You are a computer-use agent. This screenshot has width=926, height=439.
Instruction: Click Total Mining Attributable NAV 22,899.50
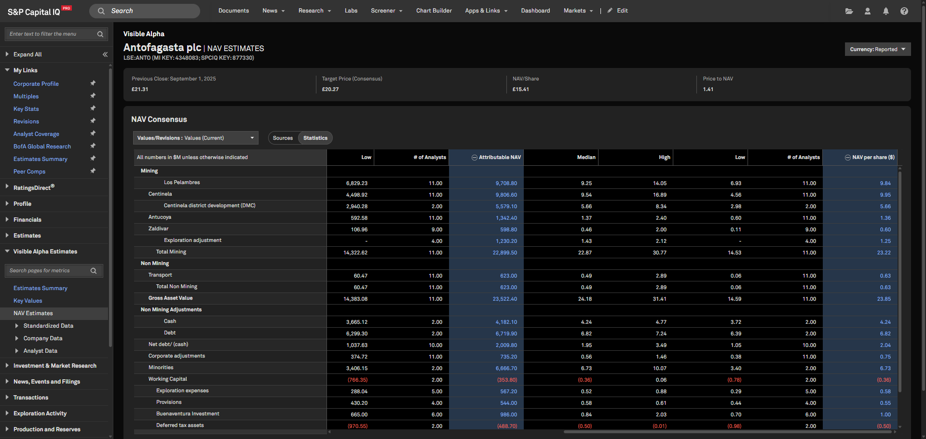[x=504, y=253]
